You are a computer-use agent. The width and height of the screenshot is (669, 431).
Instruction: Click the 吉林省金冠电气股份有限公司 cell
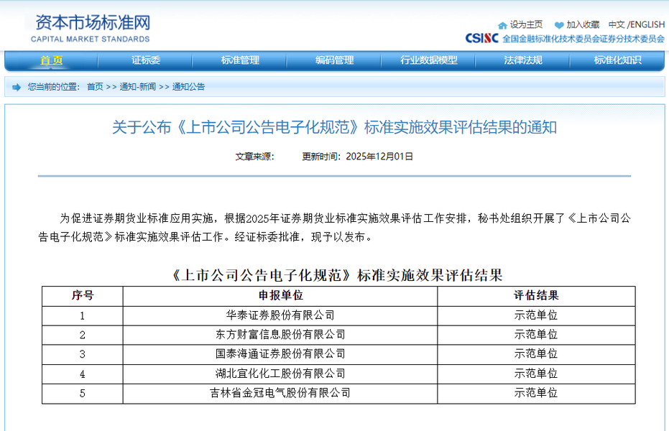tap(280, 393)
